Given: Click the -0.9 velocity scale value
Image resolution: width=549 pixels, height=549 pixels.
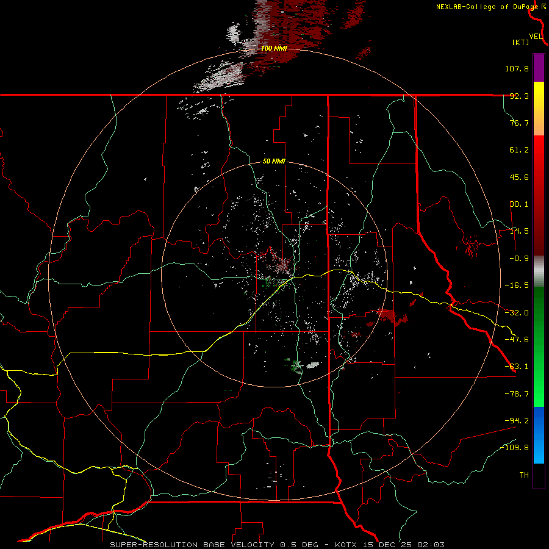Looking at the screenshot, I should [x=519, y=259].
